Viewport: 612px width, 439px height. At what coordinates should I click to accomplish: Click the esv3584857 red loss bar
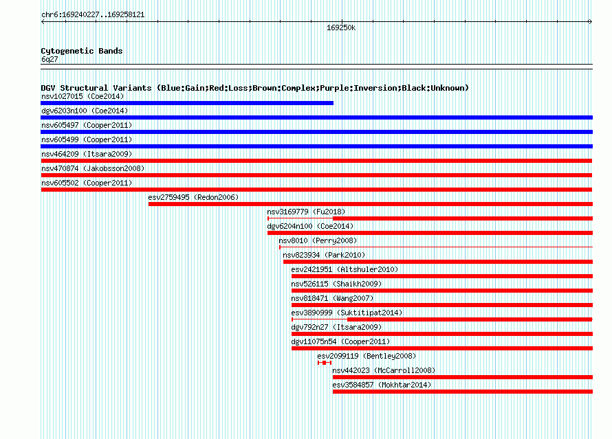tap(463, 392)
